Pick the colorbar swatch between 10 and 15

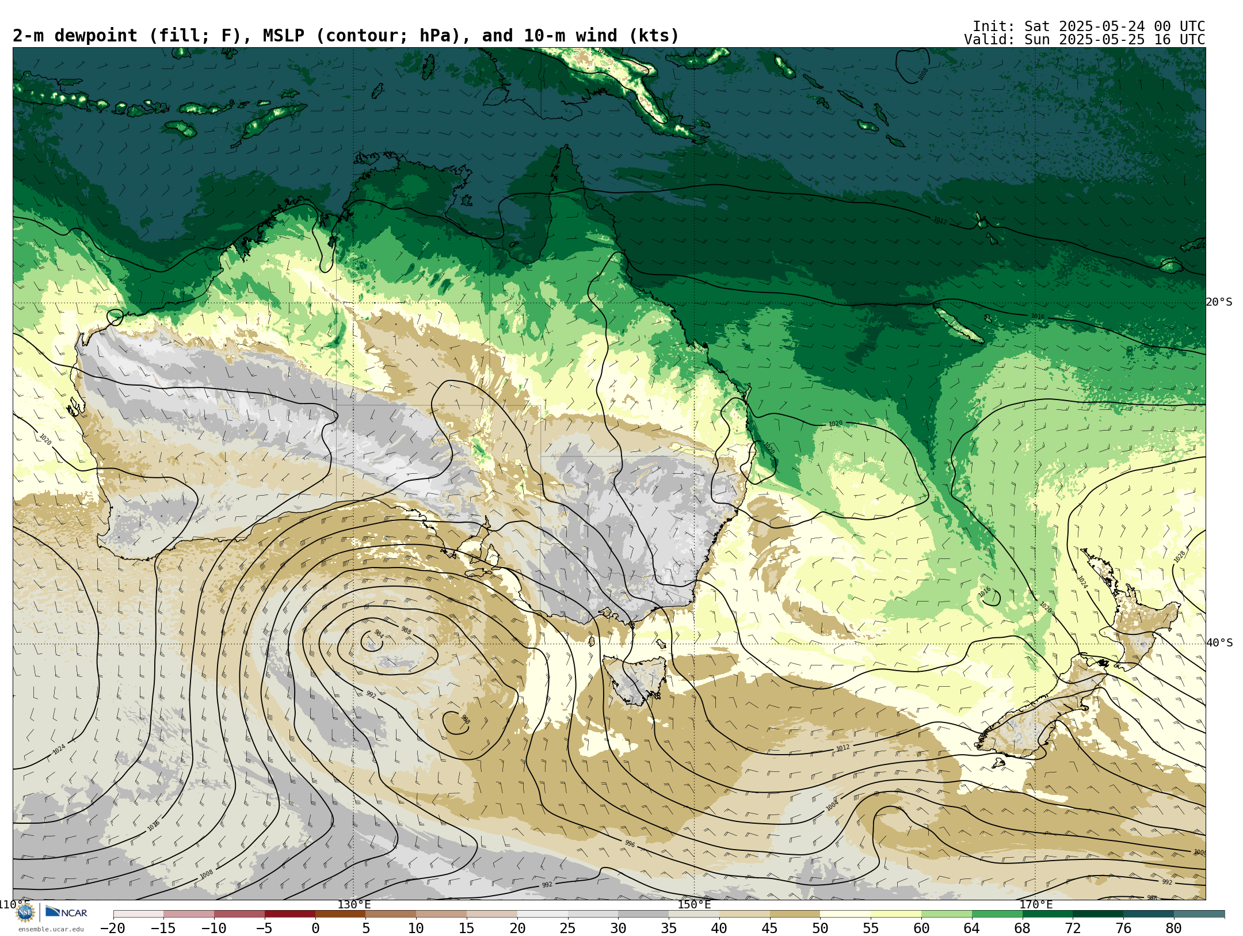coord(441,914)
